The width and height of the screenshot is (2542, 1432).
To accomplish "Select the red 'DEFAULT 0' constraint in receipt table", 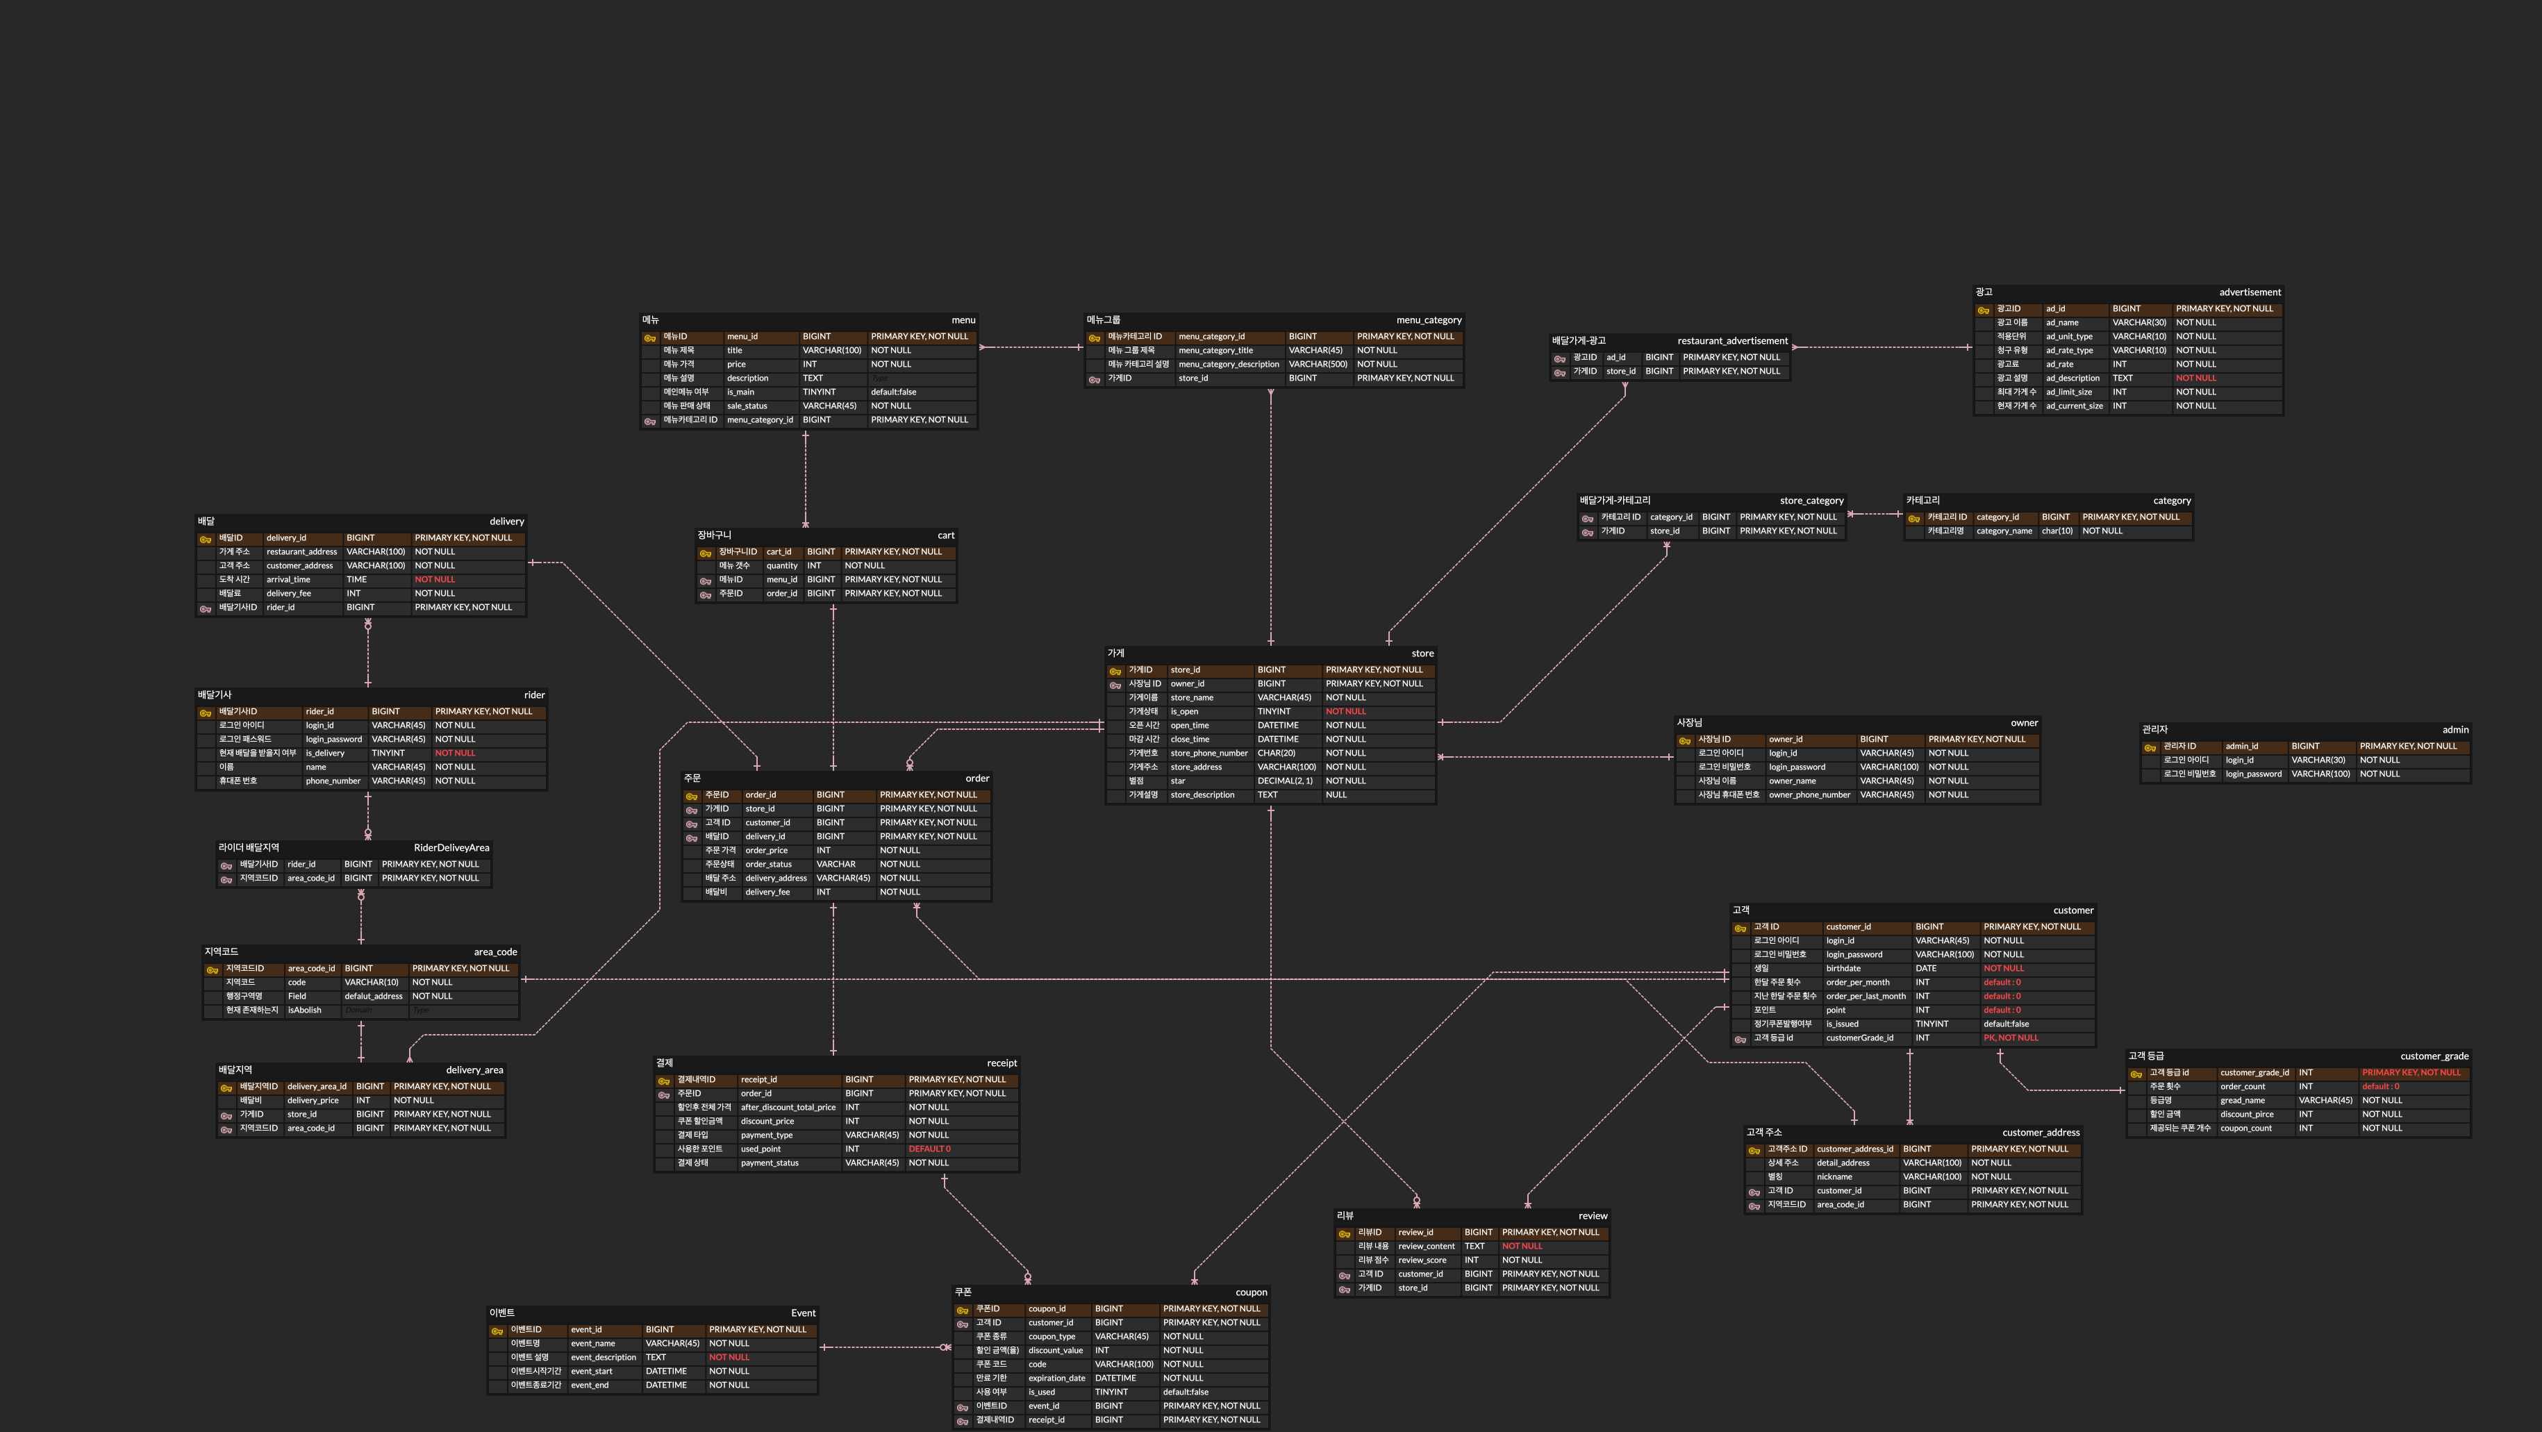I will pos(929,1149).
